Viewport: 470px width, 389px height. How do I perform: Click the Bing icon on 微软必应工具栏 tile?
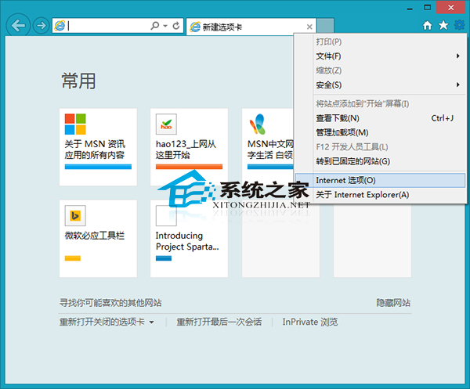75,215
